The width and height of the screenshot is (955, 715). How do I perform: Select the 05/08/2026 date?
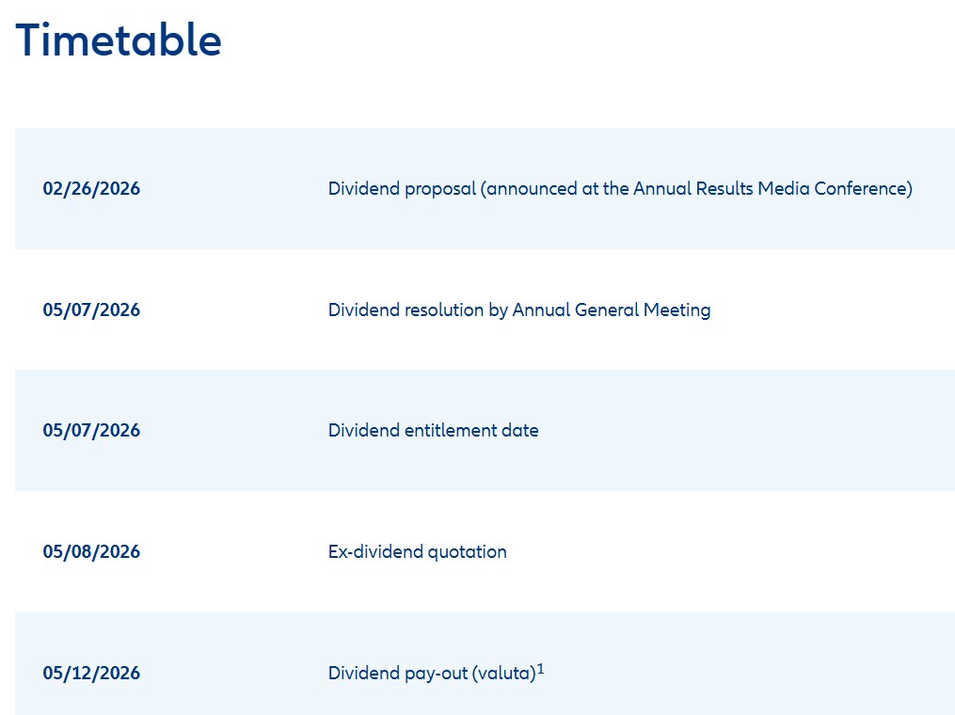pyautogui.click(x=91, y=552)
